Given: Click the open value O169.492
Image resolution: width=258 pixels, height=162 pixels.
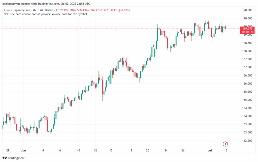Looking at the screenshot, I should (63, 10).
